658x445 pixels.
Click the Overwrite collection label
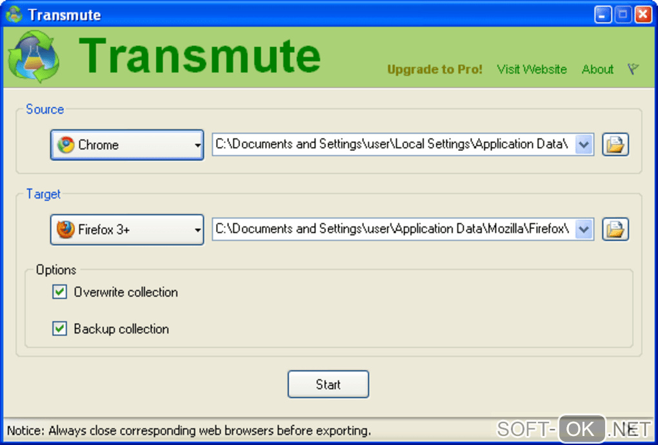(126, 292)
